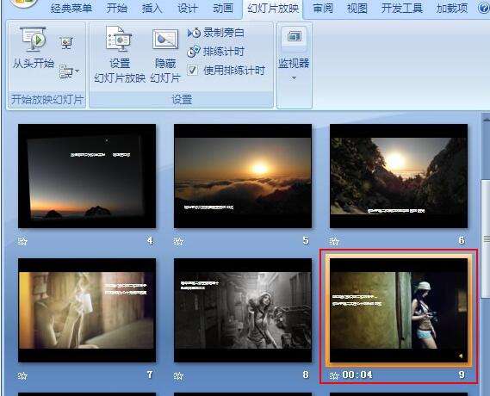
Task: Click the from-current-slide show icon
Action: pyautogui.click(x=66, y=43)
